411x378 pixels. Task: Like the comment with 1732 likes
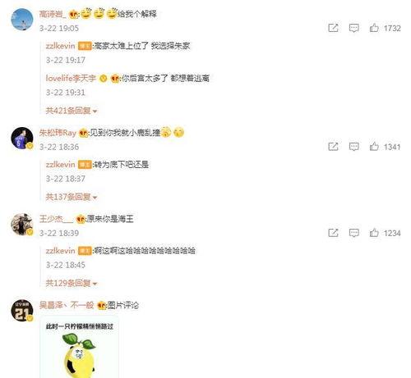click(x=374, y=28)
